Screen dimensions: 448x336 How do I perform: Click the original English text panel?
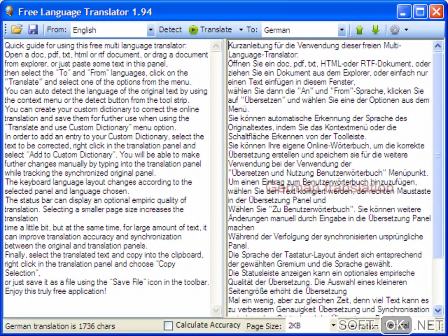(107, 178)
